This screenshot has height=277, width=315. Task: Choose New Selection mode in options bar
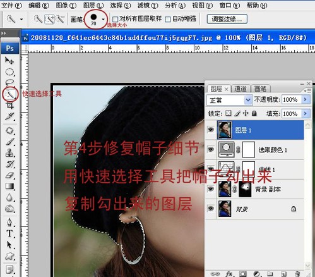(x=39, y=19)
